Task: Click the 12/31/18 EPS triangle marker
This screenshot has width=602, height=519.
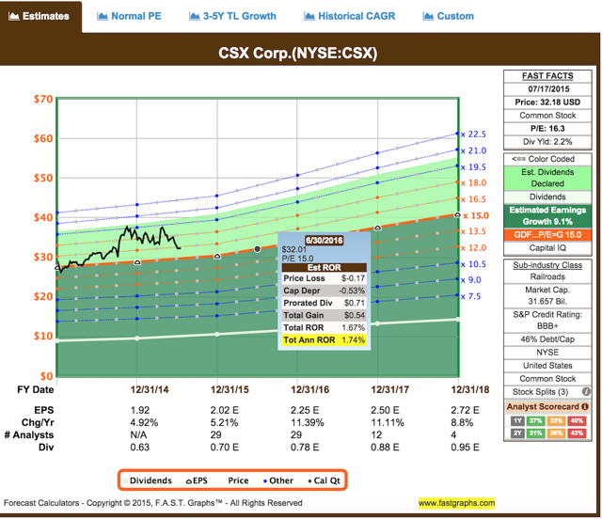Action: [x=457, y=214]
